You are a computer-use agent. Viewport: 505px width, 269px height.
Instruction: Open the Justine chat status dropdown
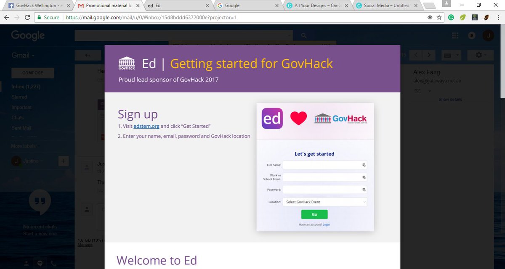(x=32, y=161)
